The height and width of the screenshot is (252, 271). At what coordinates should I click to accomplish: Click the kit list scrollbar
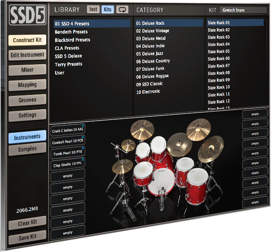pos(266,46)
